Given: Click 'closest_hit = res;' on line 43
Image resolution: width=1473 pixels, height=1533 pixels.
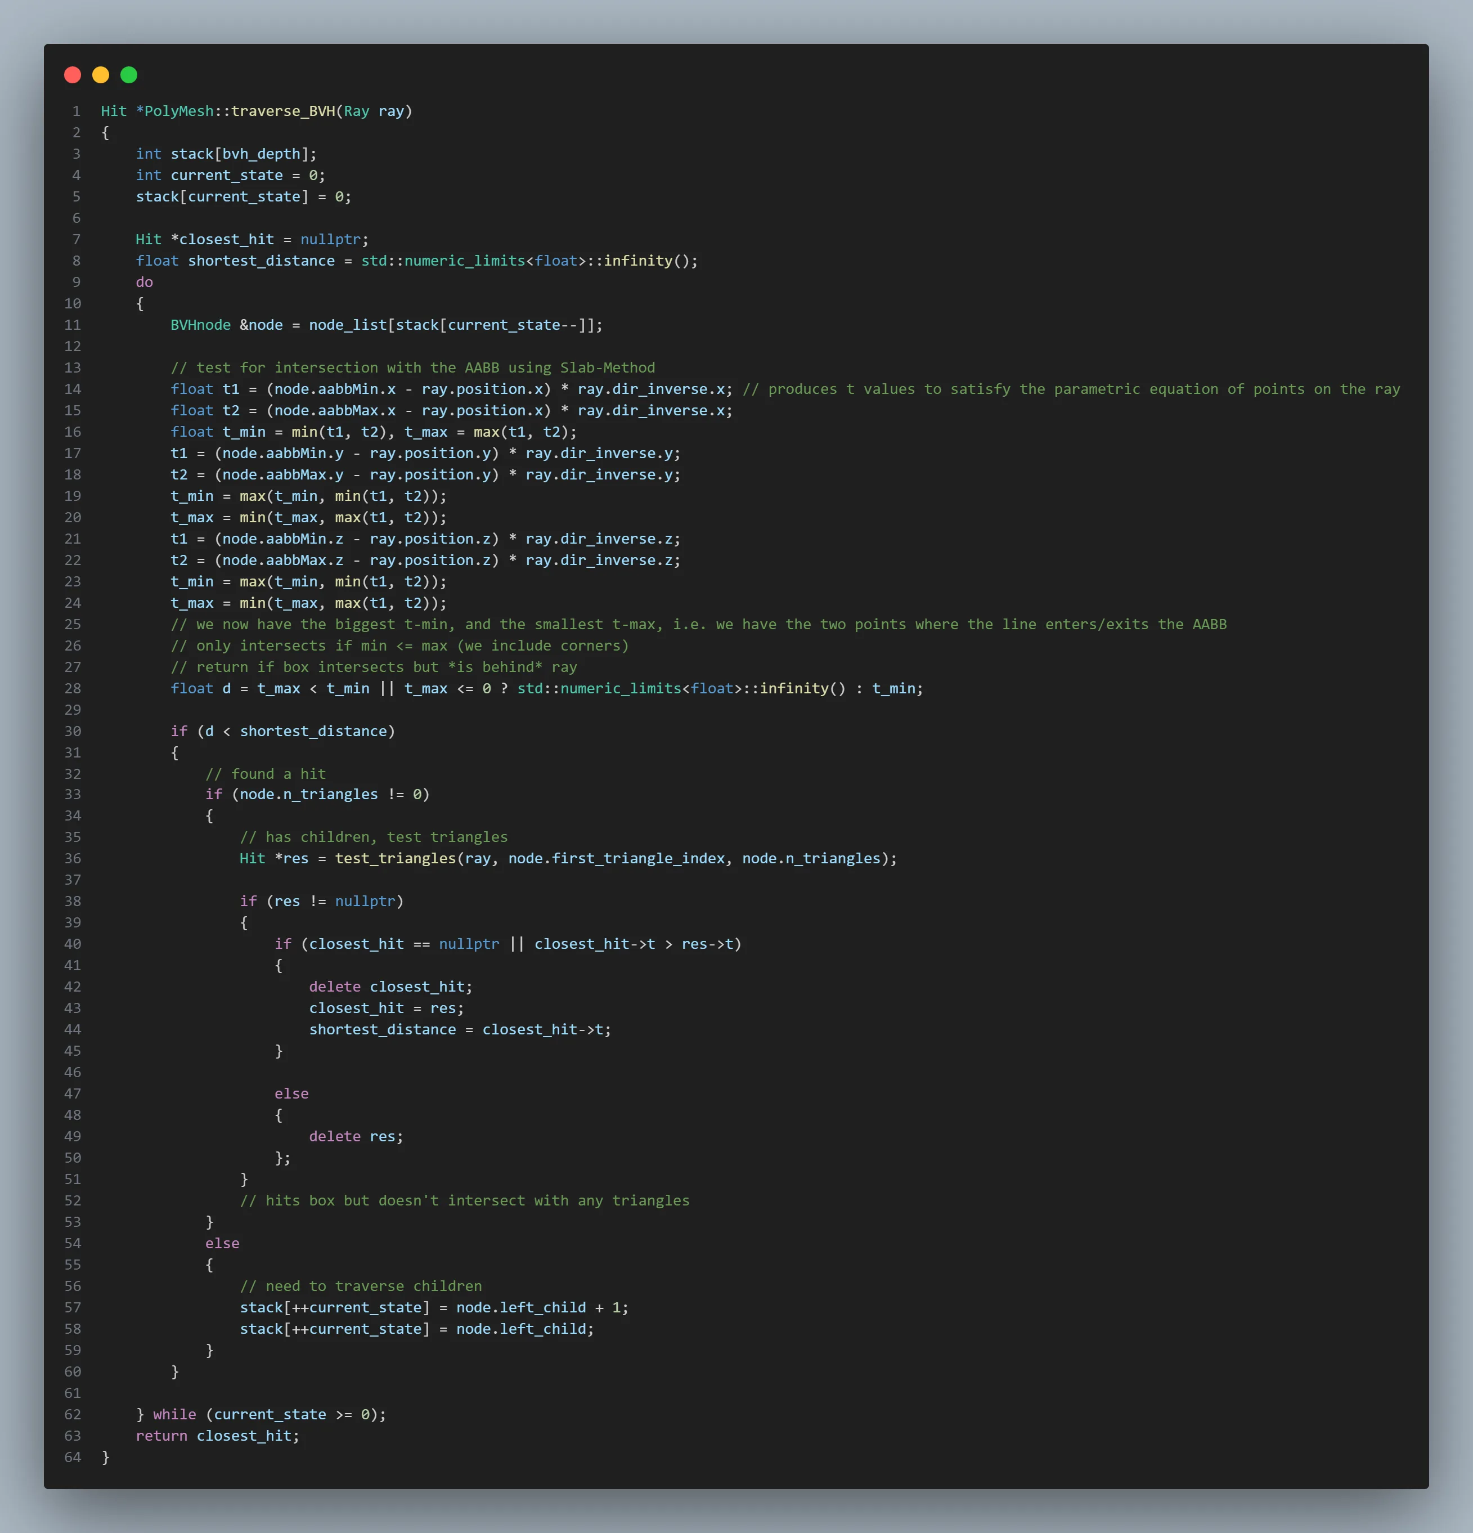Looking at the screenshot, I should 387,1009.
